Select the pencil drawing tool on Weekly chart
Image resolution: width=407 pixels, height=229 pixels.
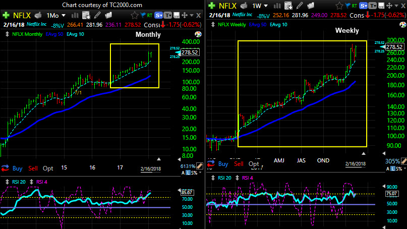(x=300, y=6)
